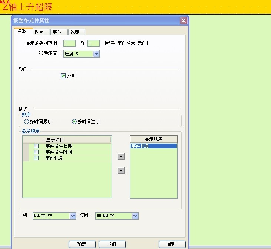271x249 pixels.
Task: Expand the 日期 format dropdown
Action: pyautogui.click(x=72, y=216)
